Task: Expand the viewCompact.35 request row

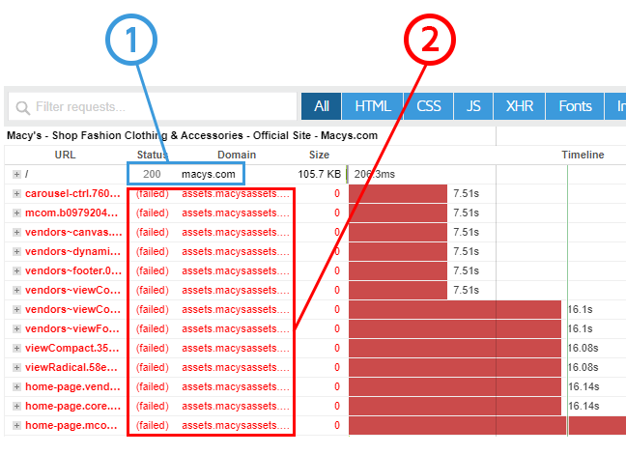Action: pyautogui.click(x=16, y=348)
